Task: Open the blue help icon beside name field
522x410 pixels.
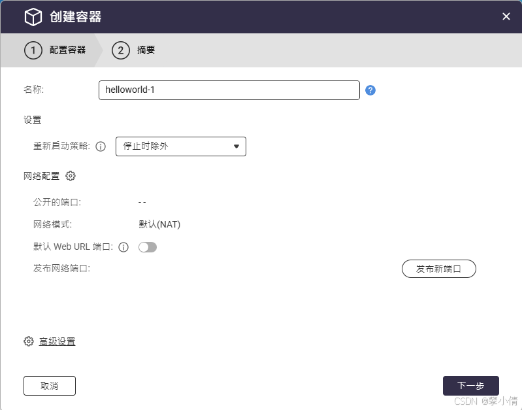Action: 370,90
